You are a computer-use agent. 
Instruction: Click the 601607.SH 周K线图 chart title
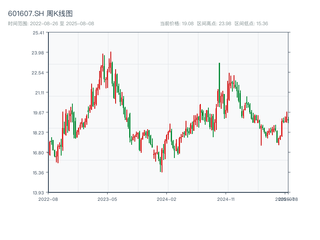(x=40, y=14)
